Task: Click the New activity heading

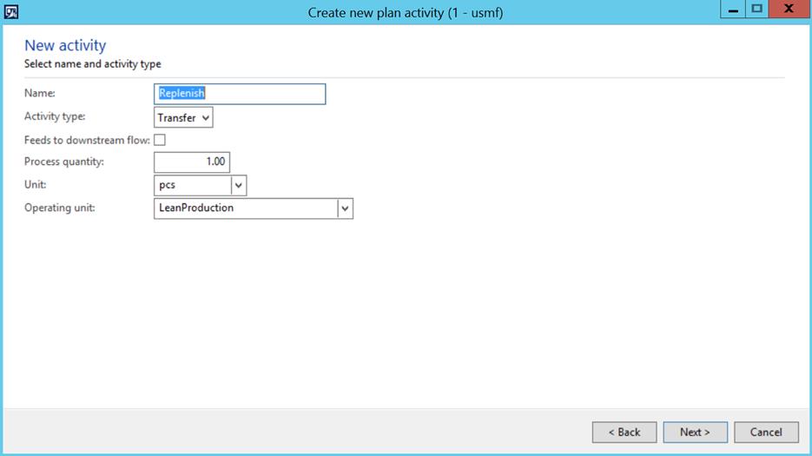Action: pyautogui.click(x=65, y=45)
